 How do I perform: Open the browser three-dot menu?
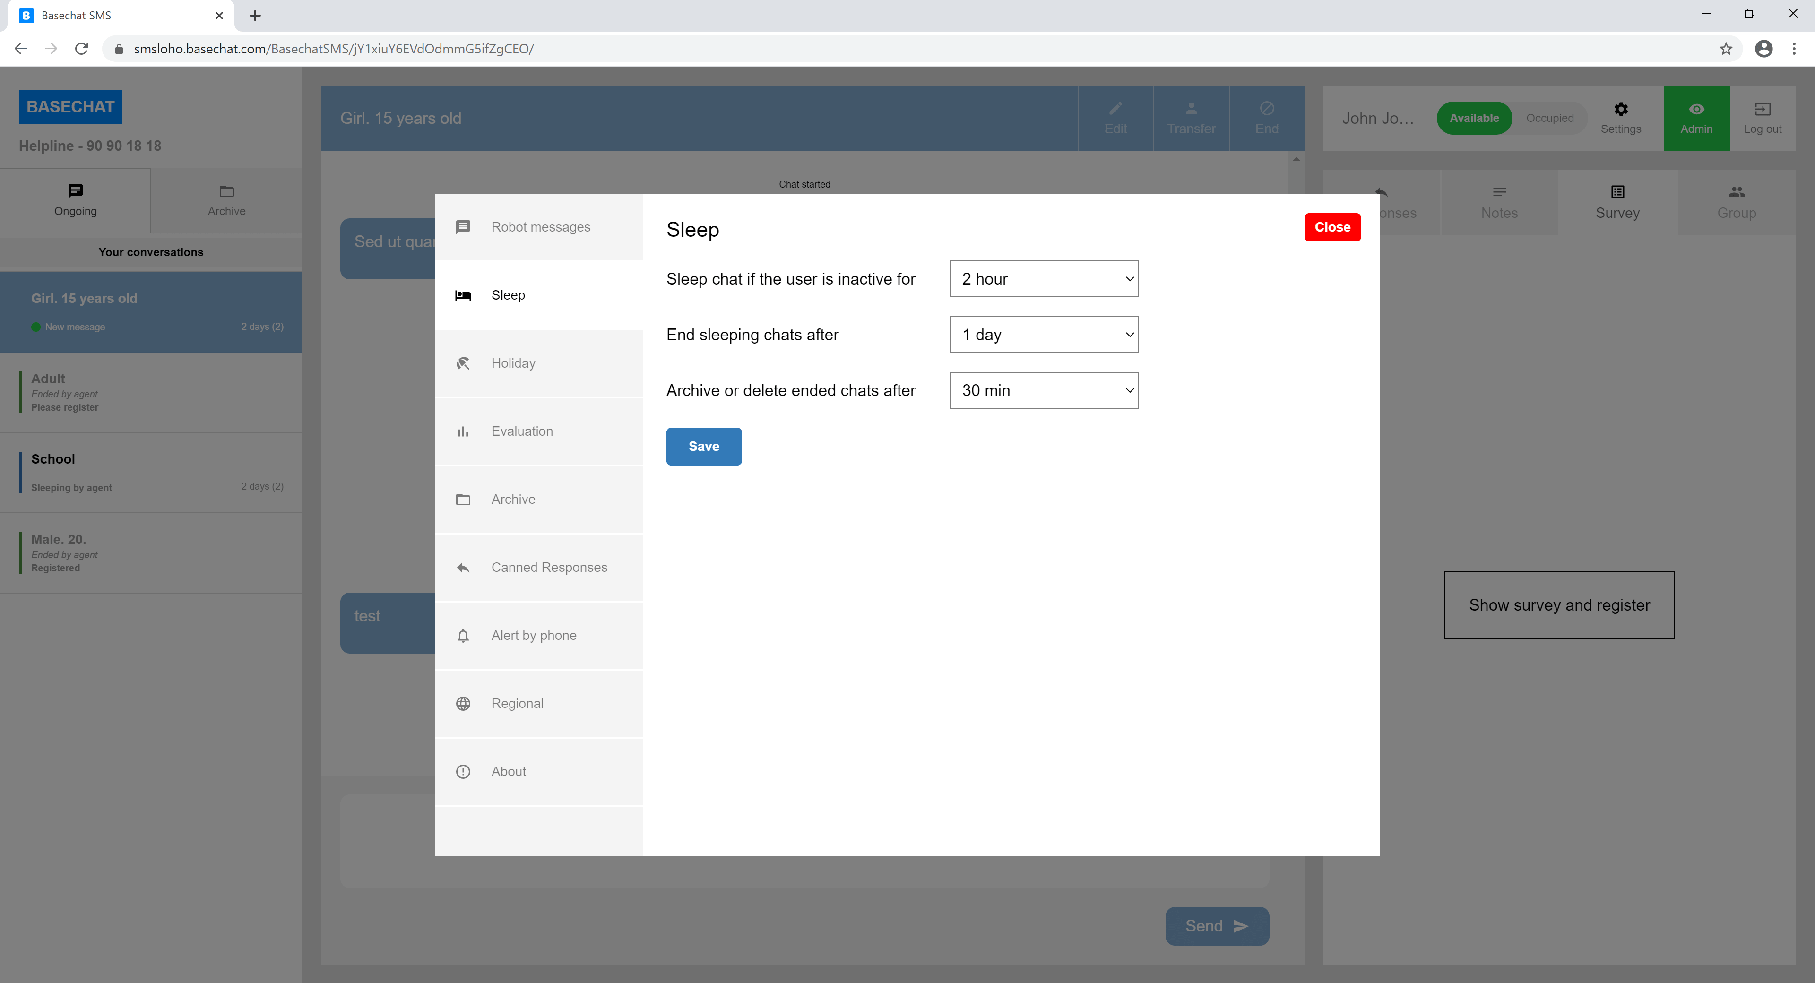pos(1794,49)
